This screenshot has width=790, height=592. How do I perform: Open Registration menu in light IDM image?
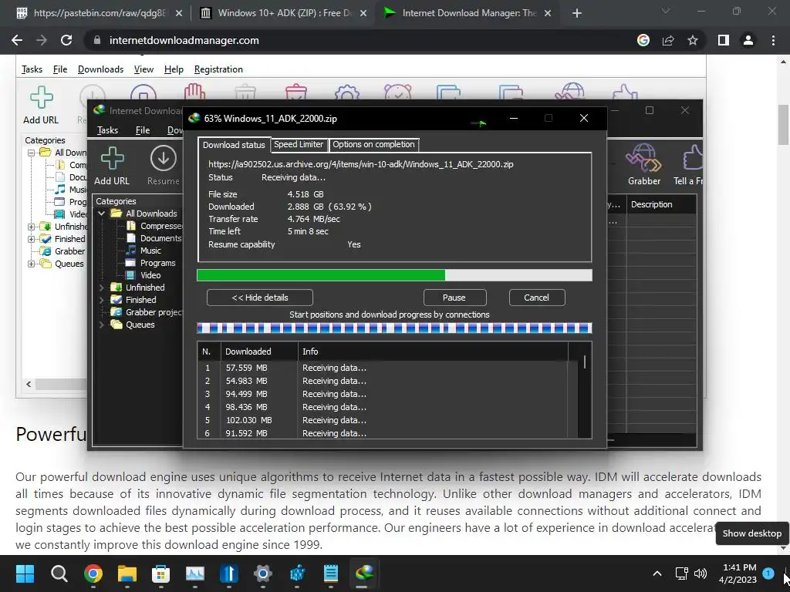(218, 69)
